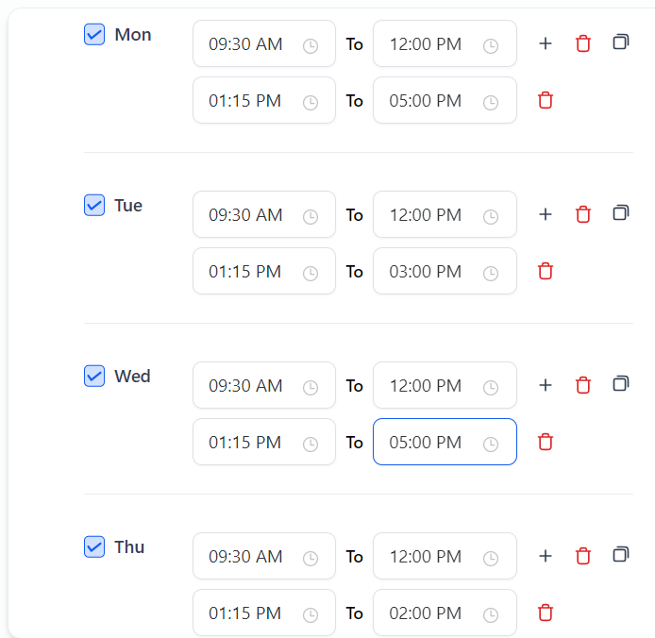Add a new time slot for Wednesday
655x638 pixels.
(545, 385)
